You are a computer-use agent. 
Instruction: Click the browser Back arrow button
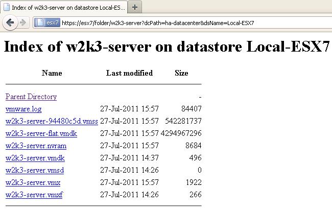[x=10, y=22]
